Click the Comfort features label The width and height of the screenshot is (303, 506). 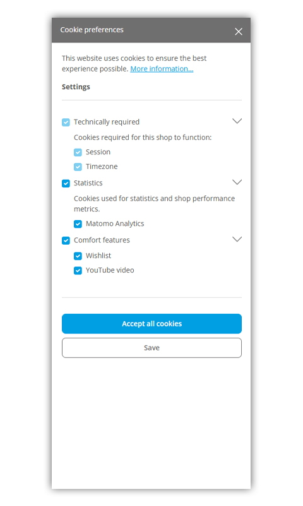coord(102,240)
